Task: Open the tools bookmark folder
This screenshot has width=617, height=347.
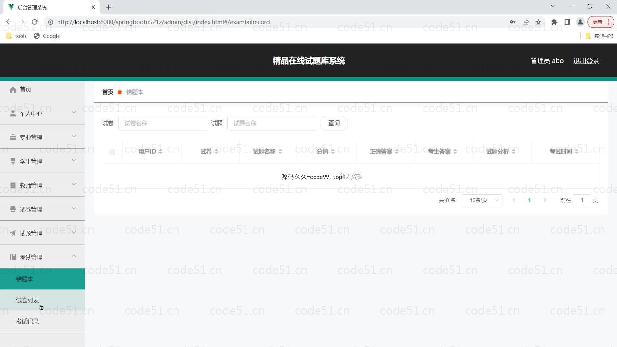Action: click(17, 36)
